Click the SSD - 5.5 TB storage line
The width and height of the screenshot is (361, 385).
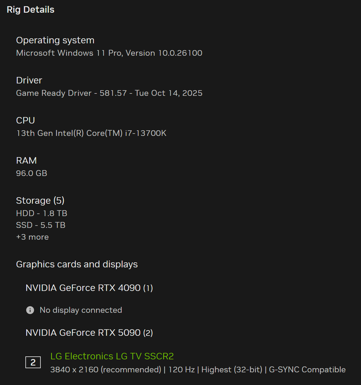click(x=41, y=225)
